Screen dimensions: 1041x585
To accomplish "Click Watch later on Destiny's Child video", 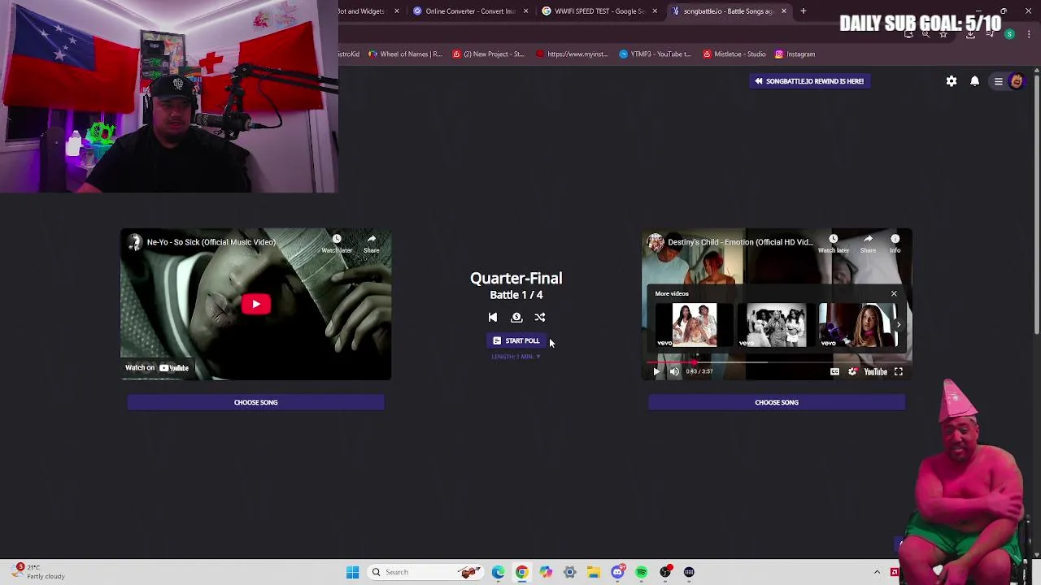I will [833, 243].
